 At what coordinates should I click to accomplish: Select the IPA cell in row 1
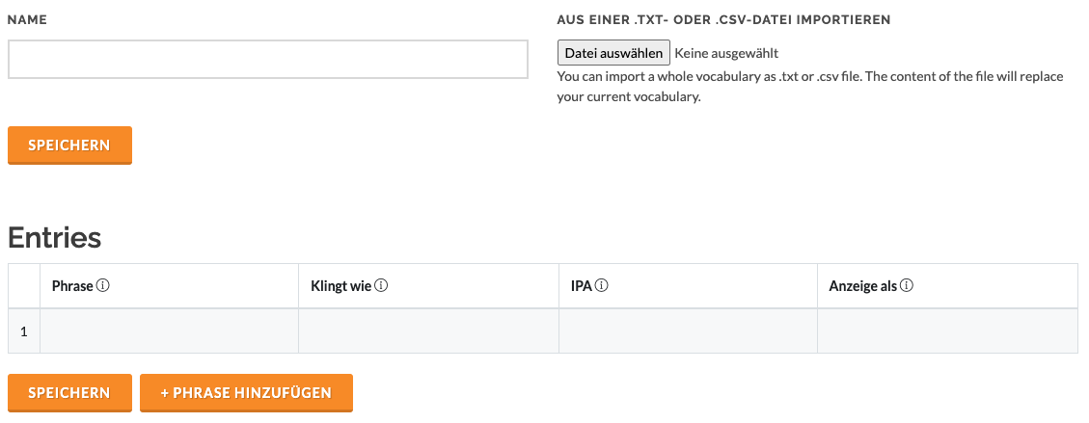(x=689, y=331)
